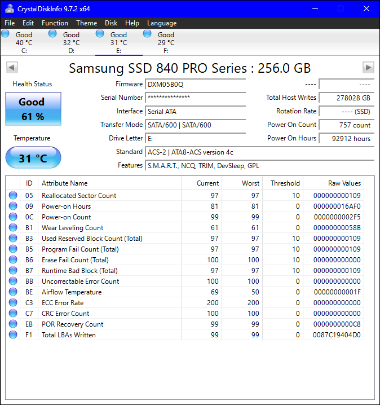Open the Help menu

pyautogui.click(x=132, y=23)
